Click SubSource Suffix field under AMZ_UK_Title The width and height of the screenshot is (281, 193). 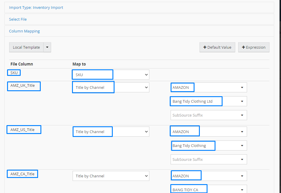click(x=209, y=115)
